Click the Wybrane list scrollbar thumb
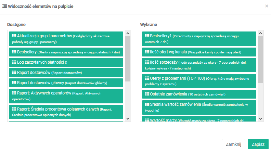Viewport: 271px width, 153px height. coord(260,59)
